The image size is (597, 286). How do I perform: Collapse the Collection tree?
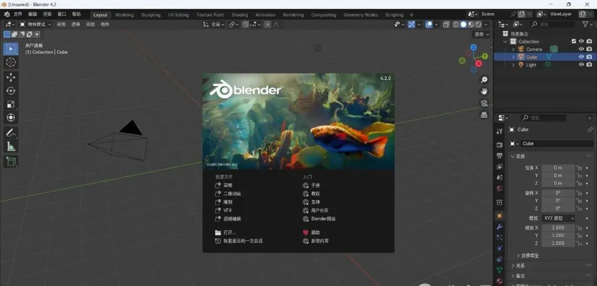(x=506, y=41)
